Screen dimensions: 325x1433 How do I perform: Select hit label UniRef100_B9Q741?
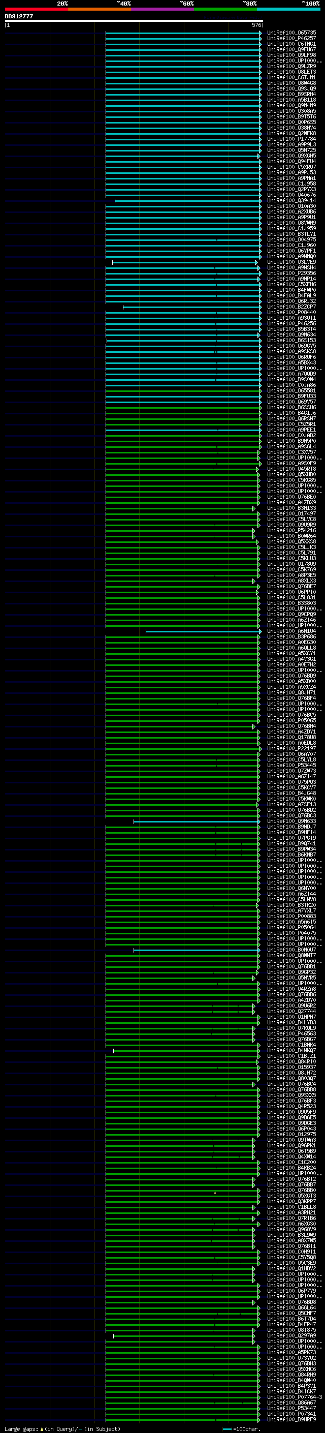coord(291,844)
